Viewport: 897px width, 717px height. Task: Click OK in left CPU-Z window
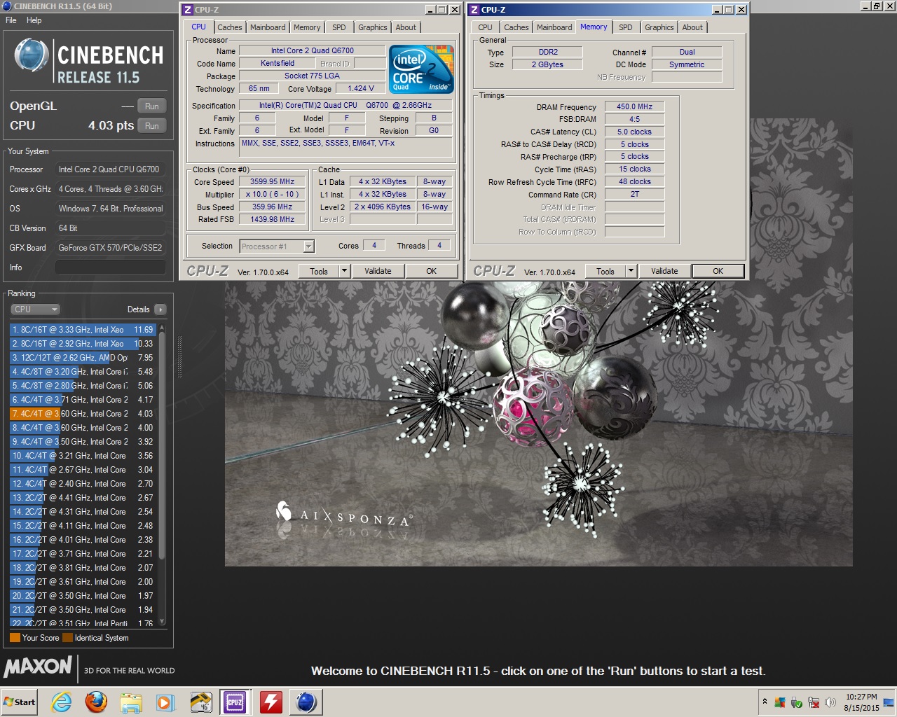pos(431,272)
